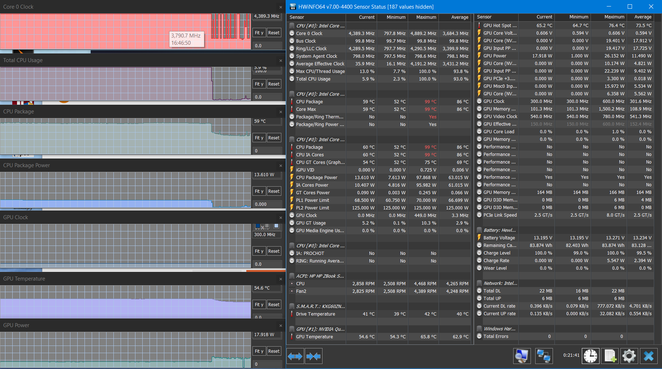This screenshot has height=369, width=662.
Task: Click the HWiNFO64 title bar app icon
Action: pyautogui.click(x=293, y=6)
